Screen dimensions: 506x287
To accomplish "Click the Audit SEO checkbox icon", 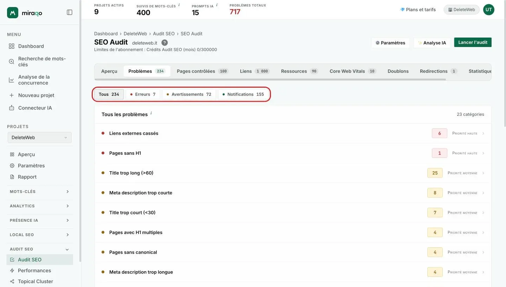I will click(12, 260).
